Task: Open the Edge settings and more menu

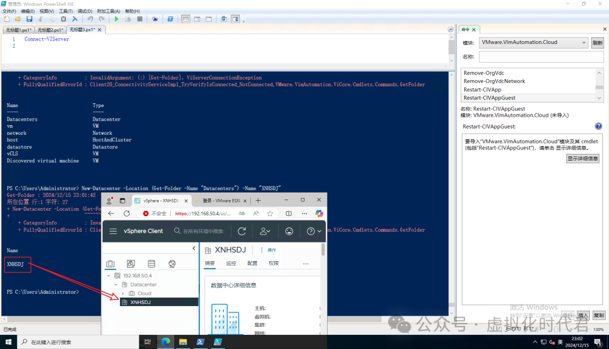Action: 304,214
